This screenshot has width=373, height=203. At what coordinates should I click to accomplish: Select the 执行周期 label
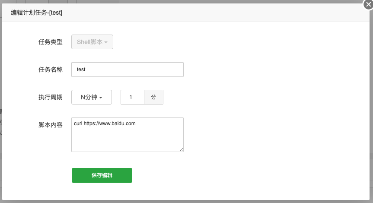point(51,97)
